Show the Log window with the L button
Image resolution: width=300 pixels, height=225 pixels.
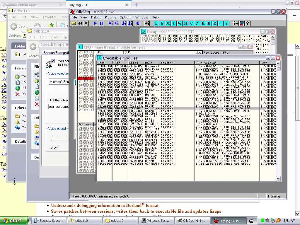click(156, 23)
